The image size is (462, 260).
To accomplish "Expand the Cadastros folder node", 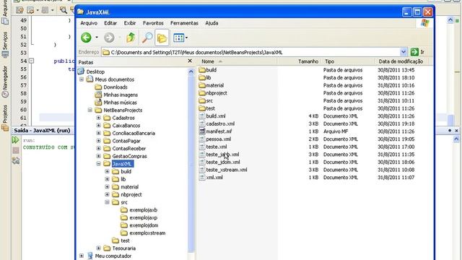I will pos(99,118).
